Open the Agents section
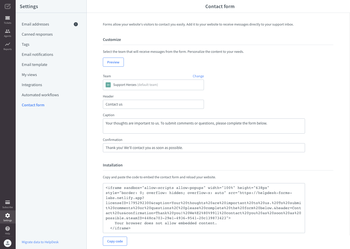Screen dimensions: 350x249 (x=7, y=32)
